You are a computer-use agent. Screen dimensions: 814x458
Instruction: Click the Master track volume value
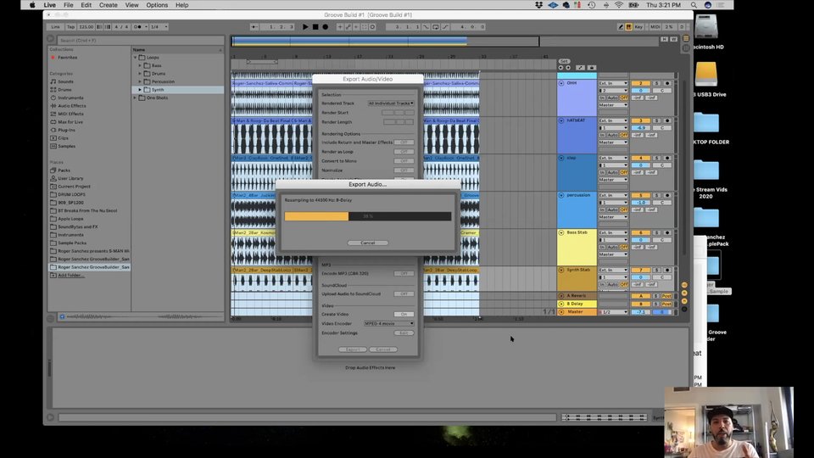[641, 312]
